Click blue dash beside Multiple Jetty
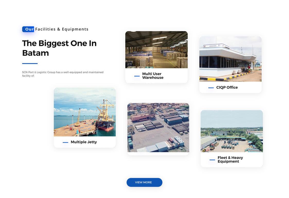Image resolution: width=289 pixels, height=198 pixels. pos(65,142)
